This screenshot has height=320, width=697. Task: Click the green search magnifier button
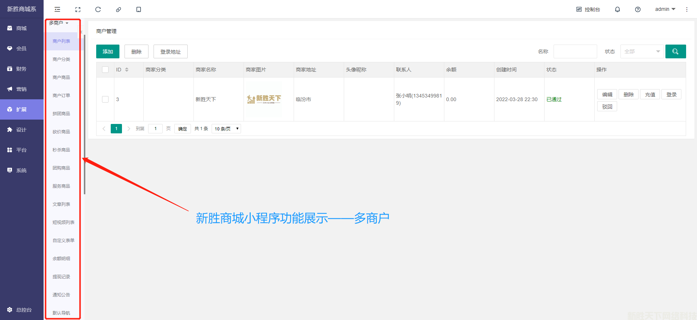pos(675,51)
